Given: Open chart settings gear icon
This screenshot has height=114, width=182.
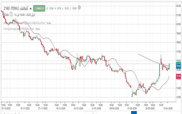Looking at the screenshot, I should pyautogui.click(x=80, y=7).
